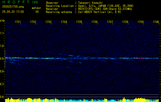Viewport: 161px width, 102px height.
Task: Click the date stamp 25.09.20 17:30
Action: click(x=13, y=12)
